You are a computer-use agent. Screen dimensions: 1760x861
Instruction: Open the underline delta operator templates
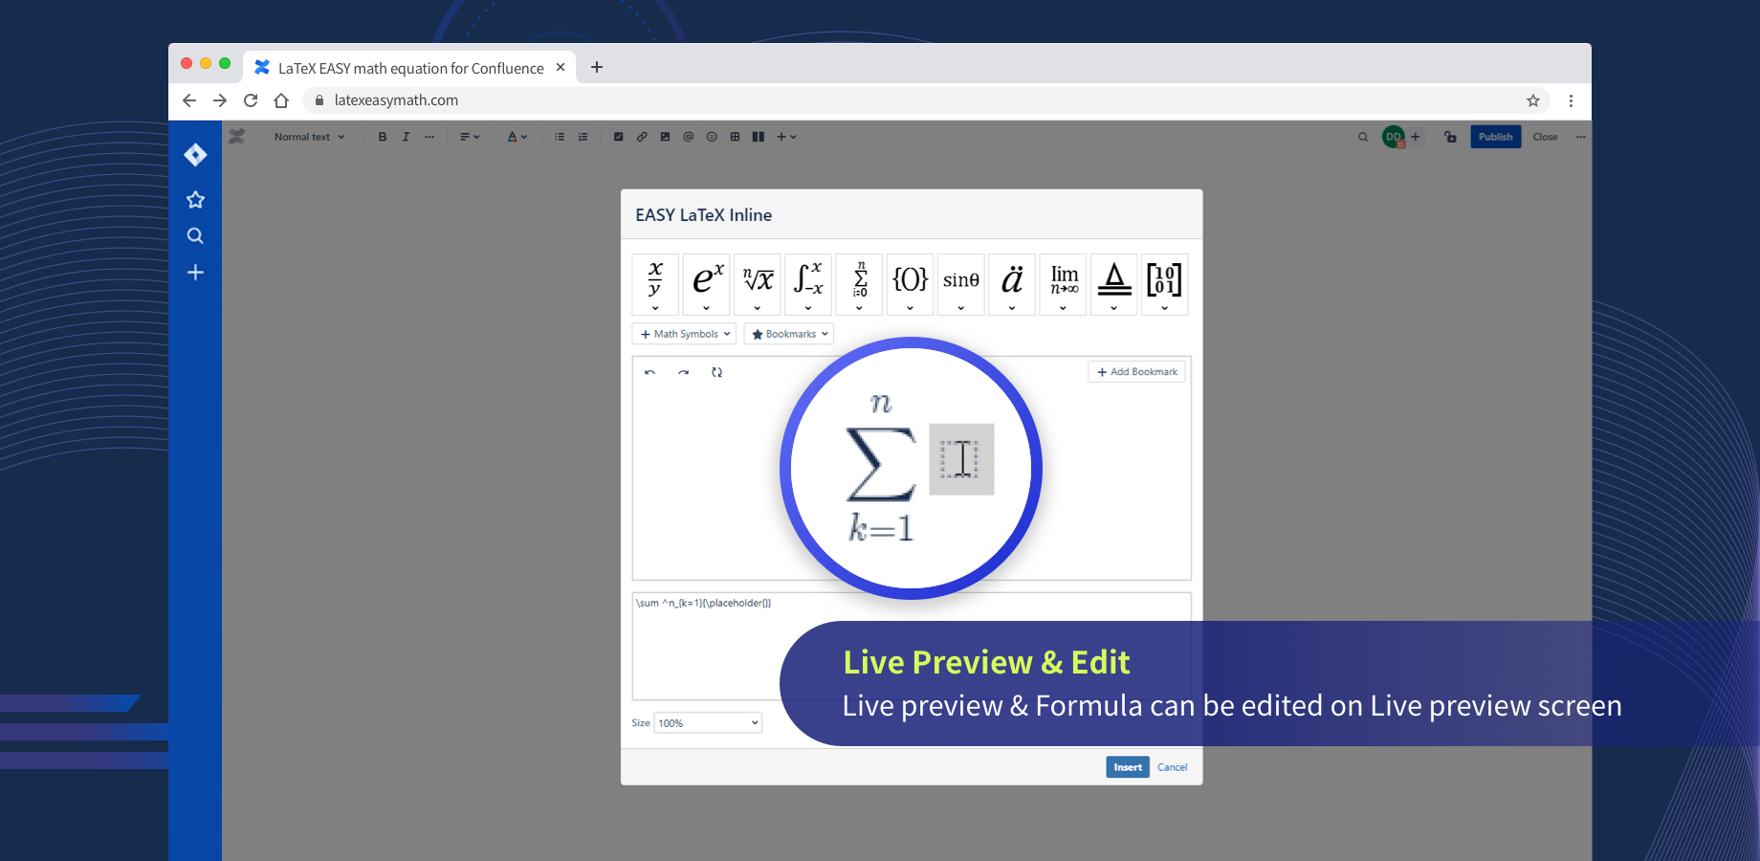(x=1114, y=284)
